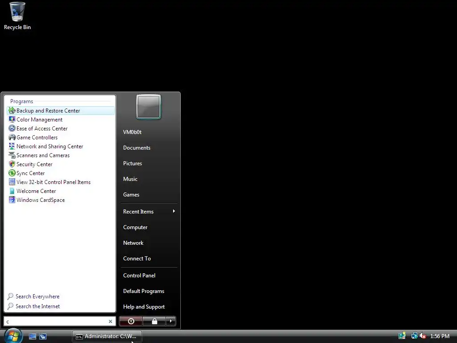Open the Welcome Center icon
Screen dimensions: 457x343
12,191
